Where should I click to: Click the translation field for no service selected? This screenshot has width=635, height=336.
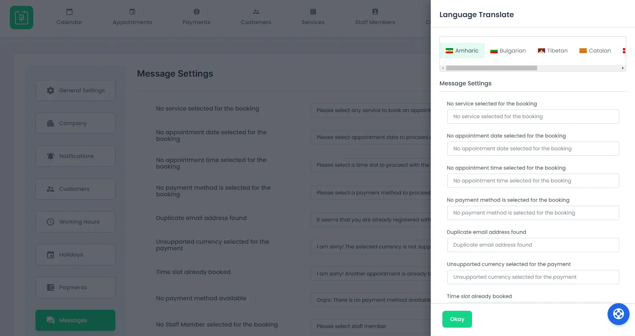(533, 116)
